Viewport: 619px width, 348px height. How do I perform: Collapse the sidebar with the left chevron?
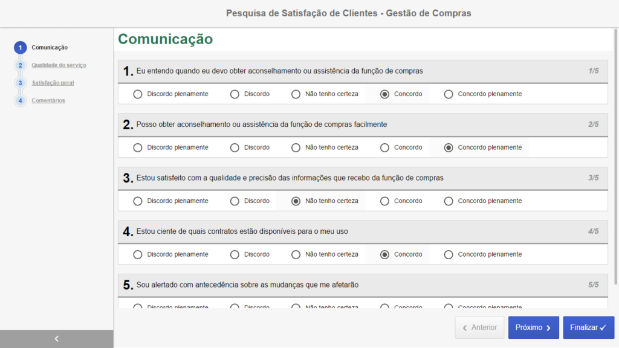(56, 339)
